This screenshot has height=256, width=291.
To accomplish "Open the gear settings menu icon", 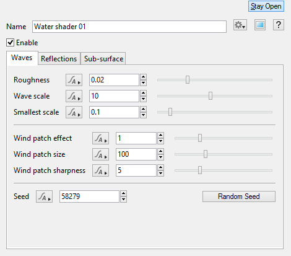I will point(240,25).
